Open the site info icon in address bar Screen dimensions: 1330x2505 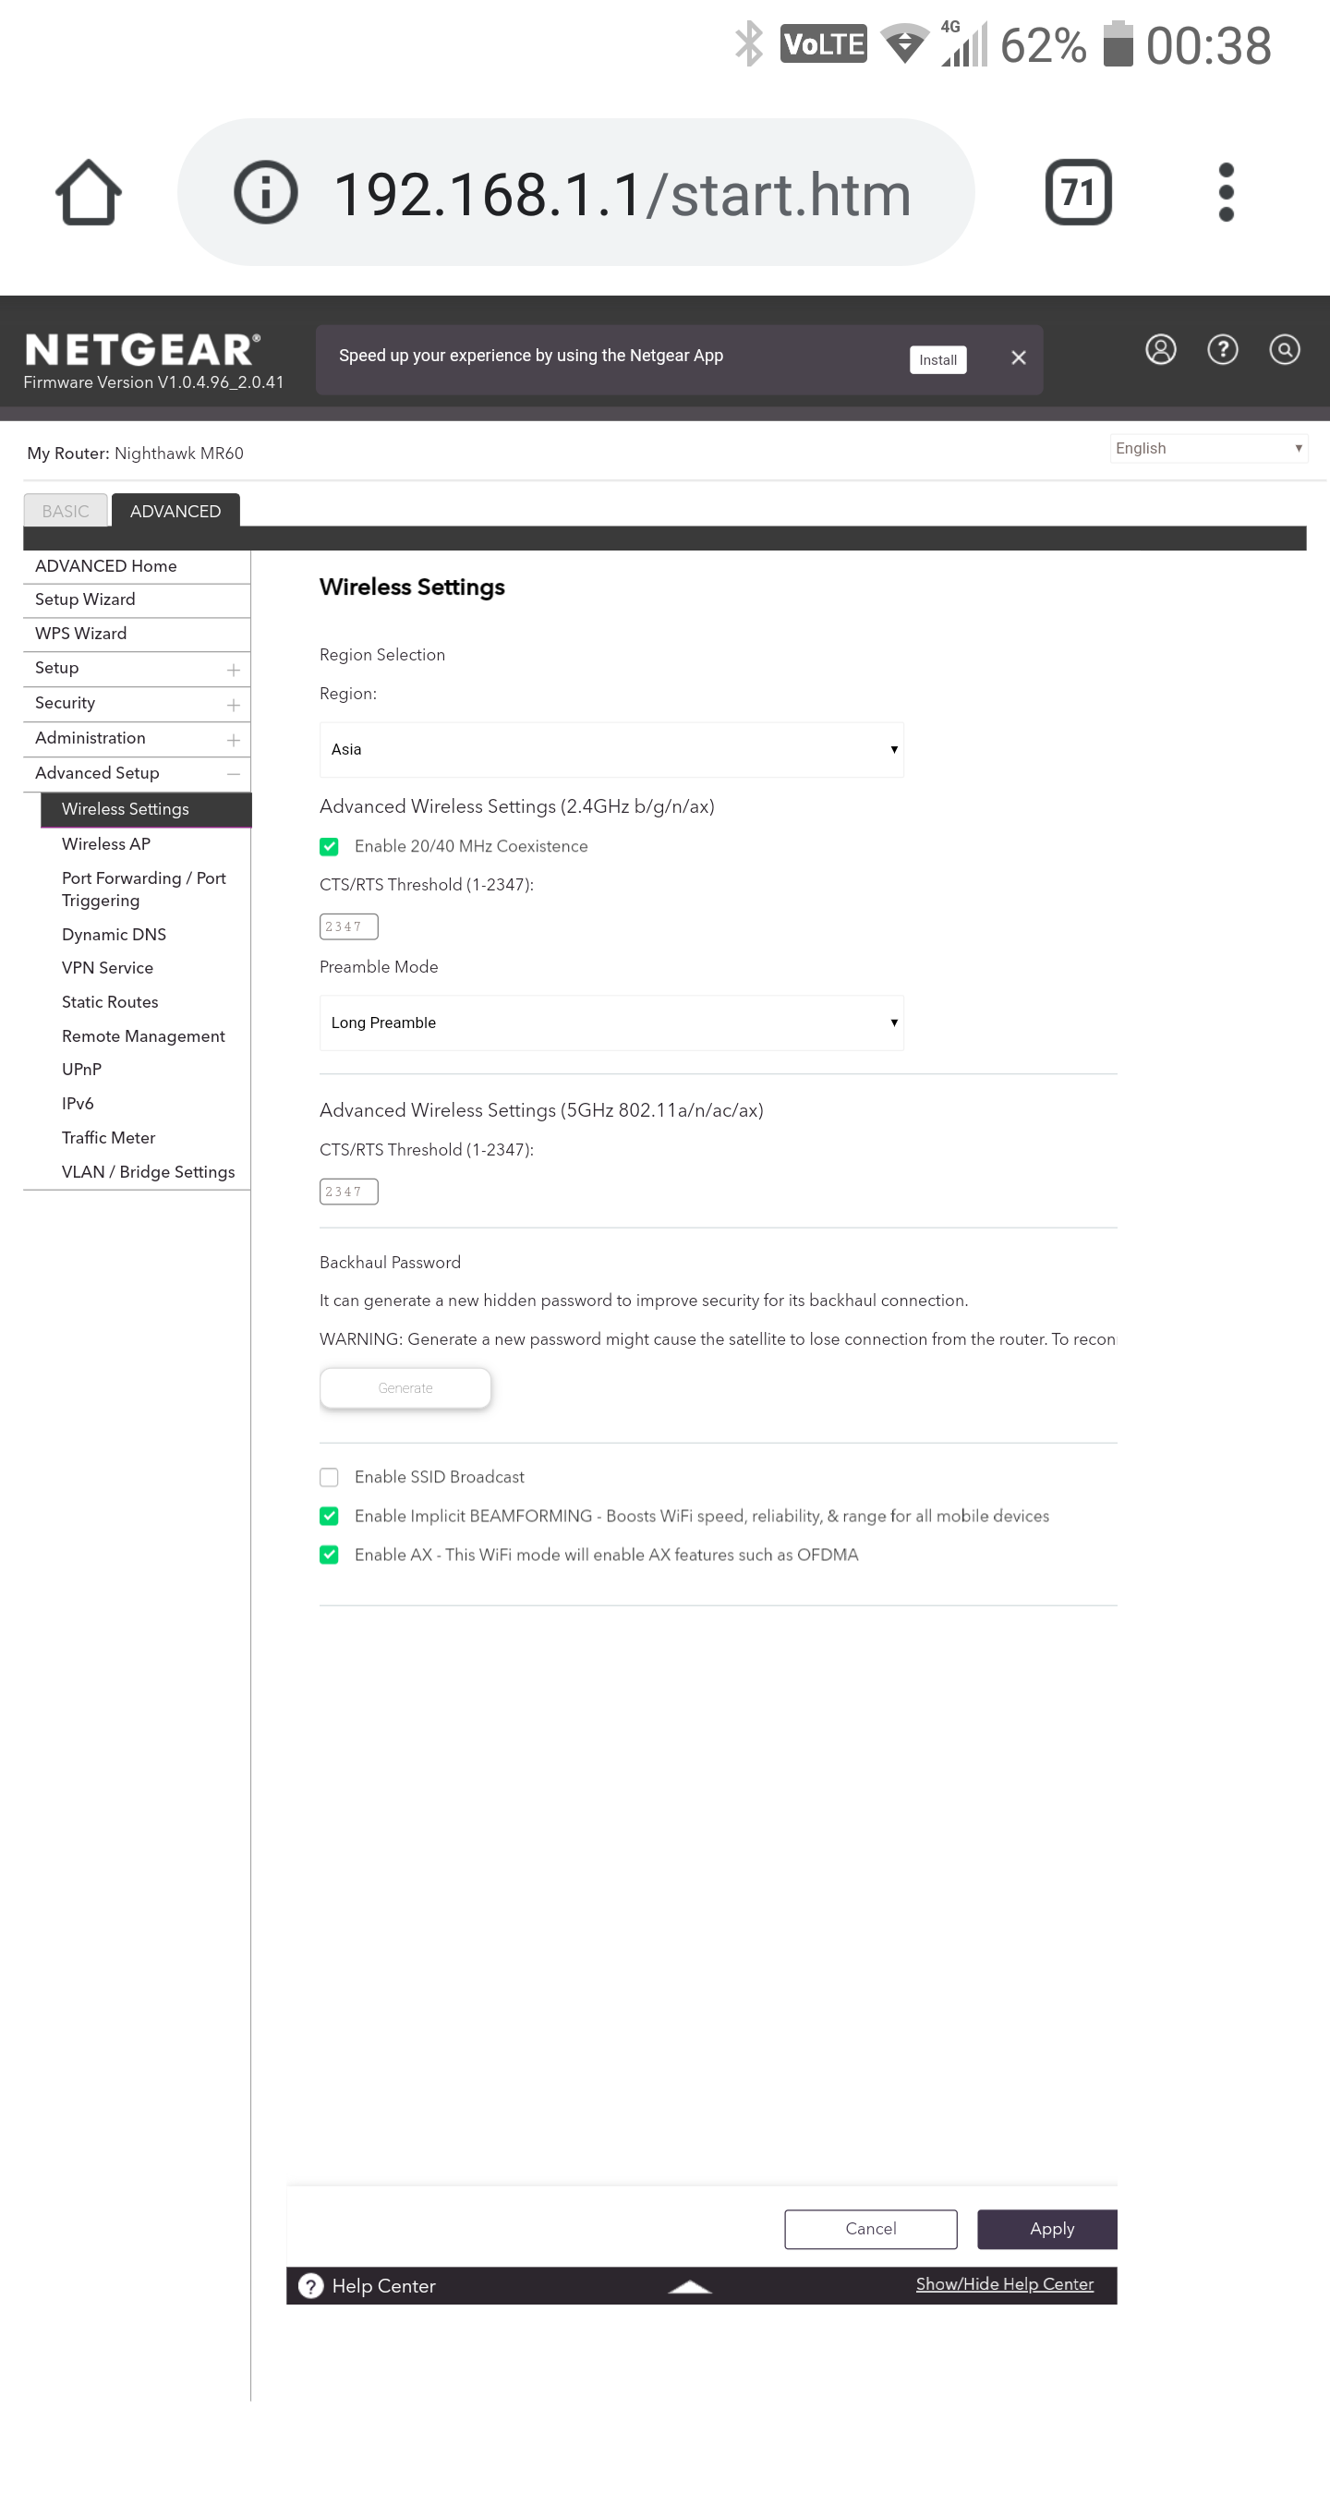coord(265,191)
